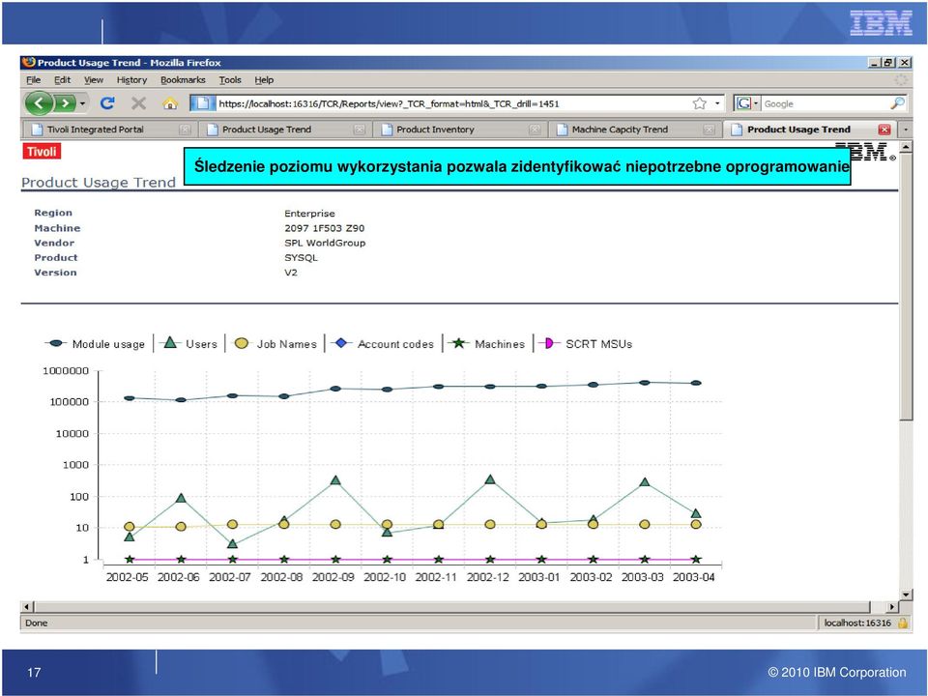
Task: Click the search magnifier icon
Action: 897,103
